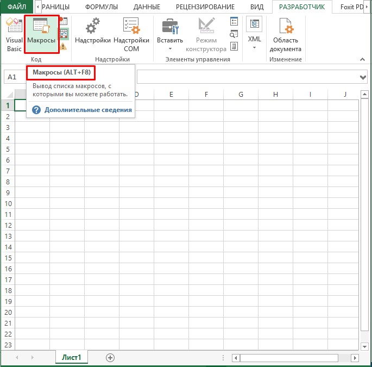Select row 10 header
This screenshot has height=367, width=372.
pos(8,203)
